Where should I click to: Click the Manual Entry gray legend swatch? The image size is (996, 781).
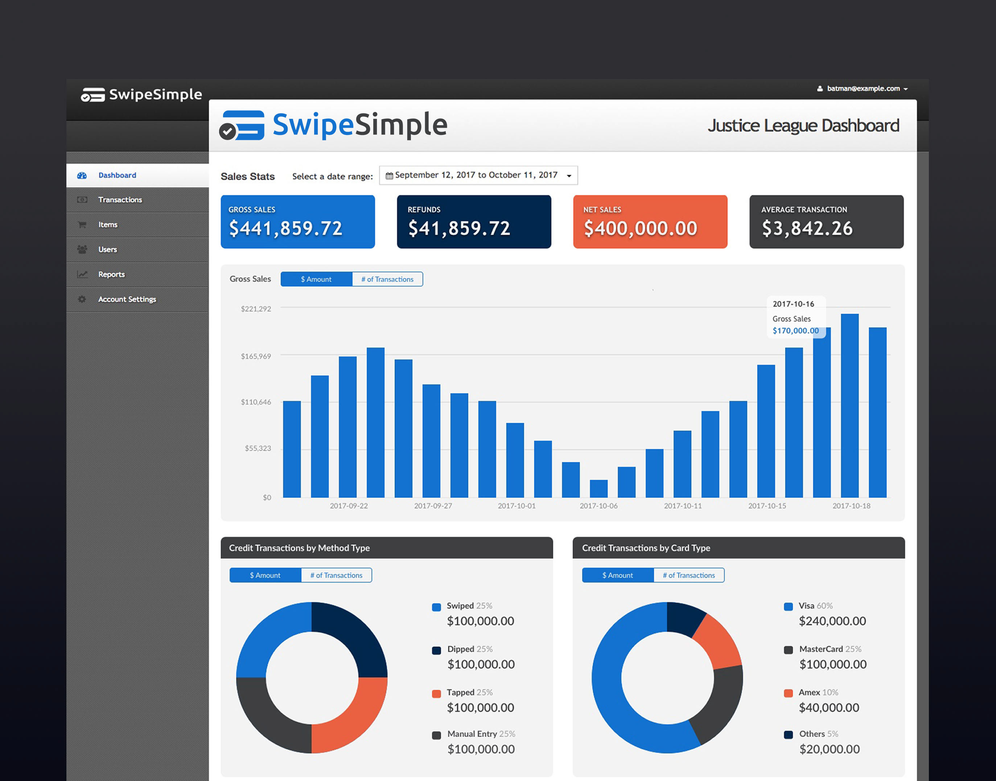(437, 735)
